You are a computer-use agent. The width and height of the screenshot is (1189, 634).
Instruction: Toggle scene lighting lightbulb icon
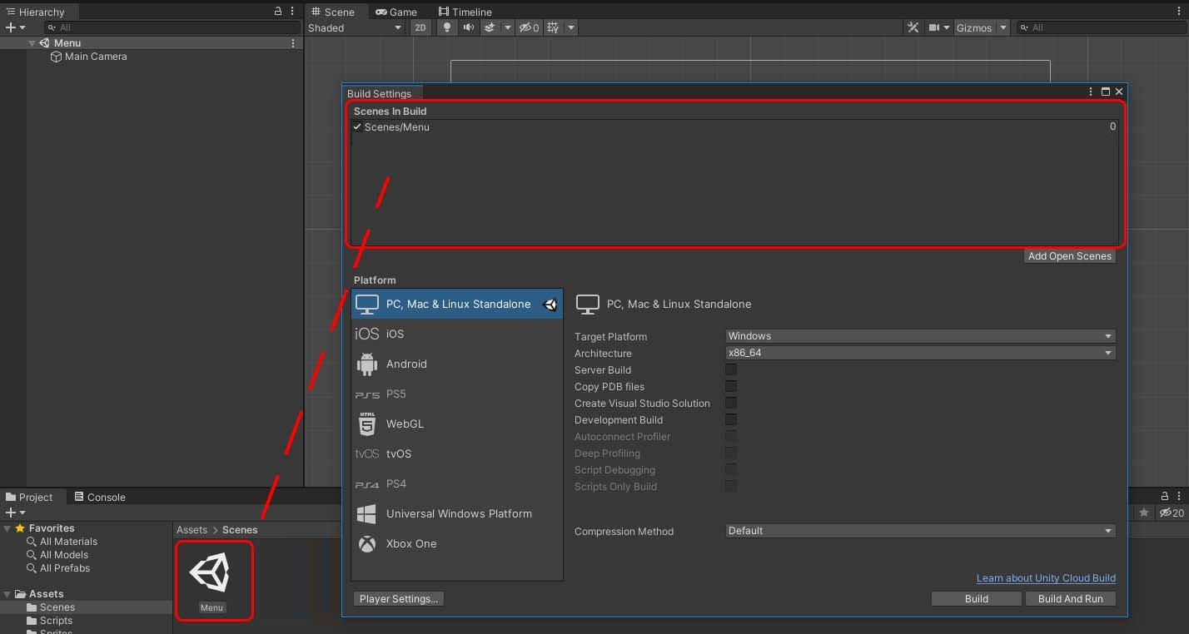click(447, 27)
